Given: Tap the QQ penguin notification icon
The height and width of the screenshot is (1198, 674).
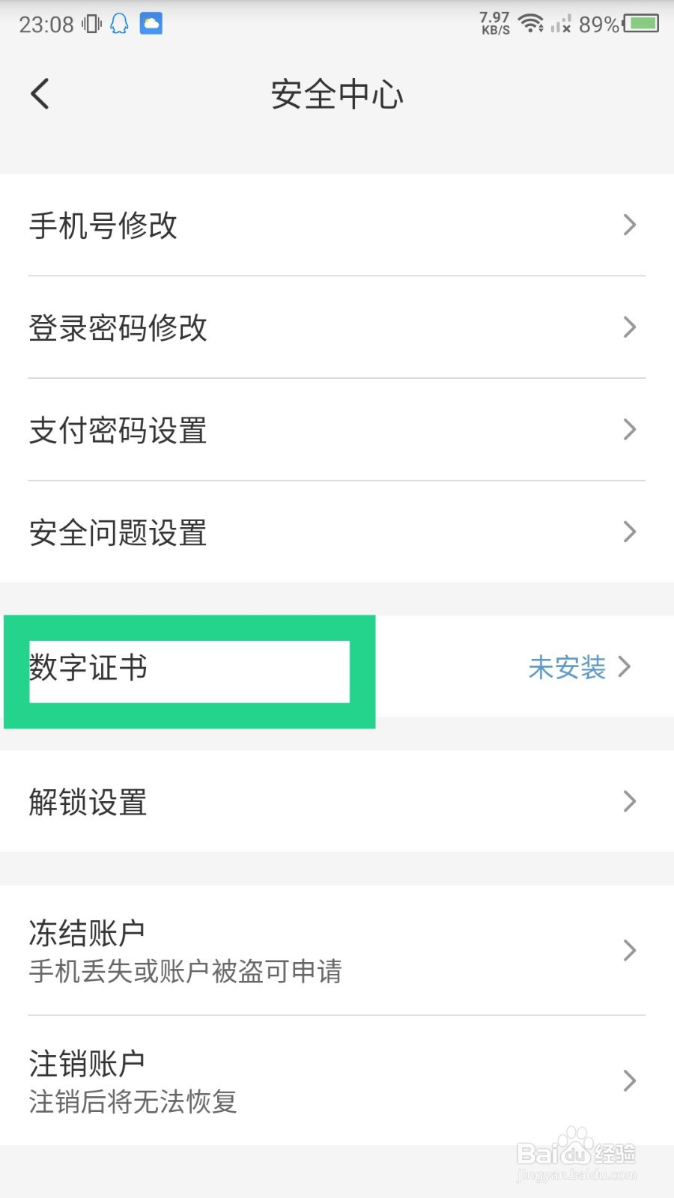Looking at the screenshot, I should point(119,24).
